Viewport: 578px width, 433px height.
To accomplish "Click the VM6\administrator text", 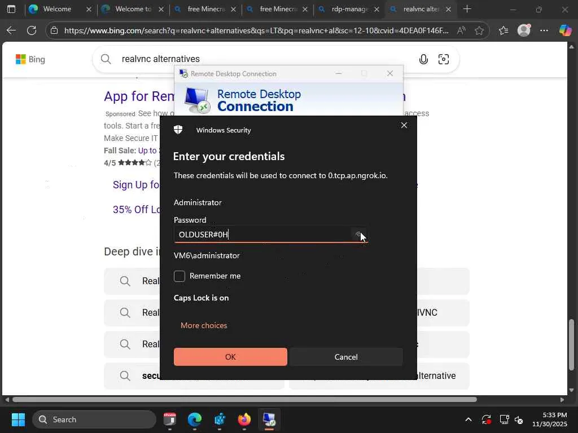I will pyautogui.click(x=207, y=255).
